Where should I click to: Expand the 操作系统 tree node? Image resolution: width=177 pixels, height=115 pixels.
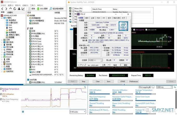2,42
